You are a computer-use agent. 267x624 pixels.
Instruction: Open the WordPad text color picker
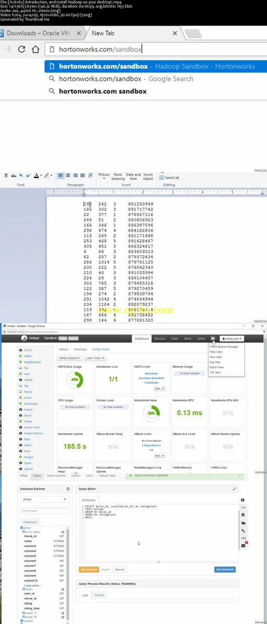[x=38, y=175]
